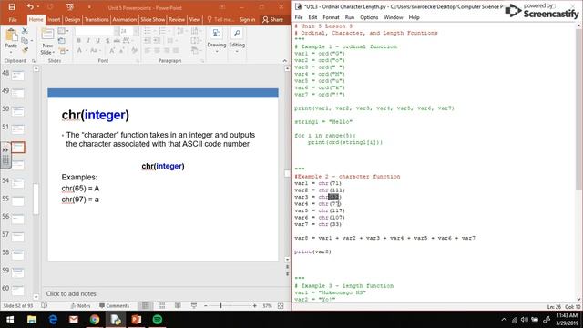The width and height of the screenshot is (583, 328).
Task: Click the Tell me search box
Action: (x=220, y=19)
